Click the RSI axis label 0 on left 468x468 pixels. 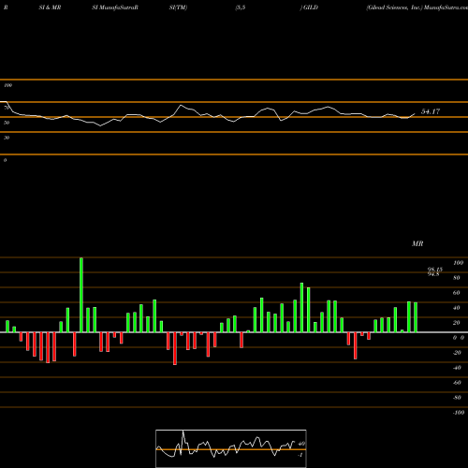click(x=5, y=160)
